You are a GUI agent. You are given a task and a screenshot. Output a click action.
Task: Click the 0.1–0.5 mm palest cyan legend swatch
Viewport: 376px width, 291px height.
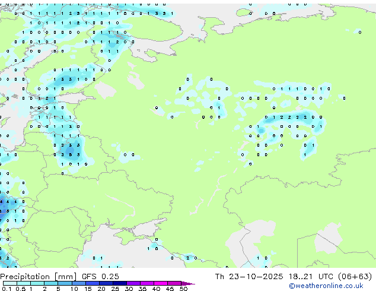10,283
